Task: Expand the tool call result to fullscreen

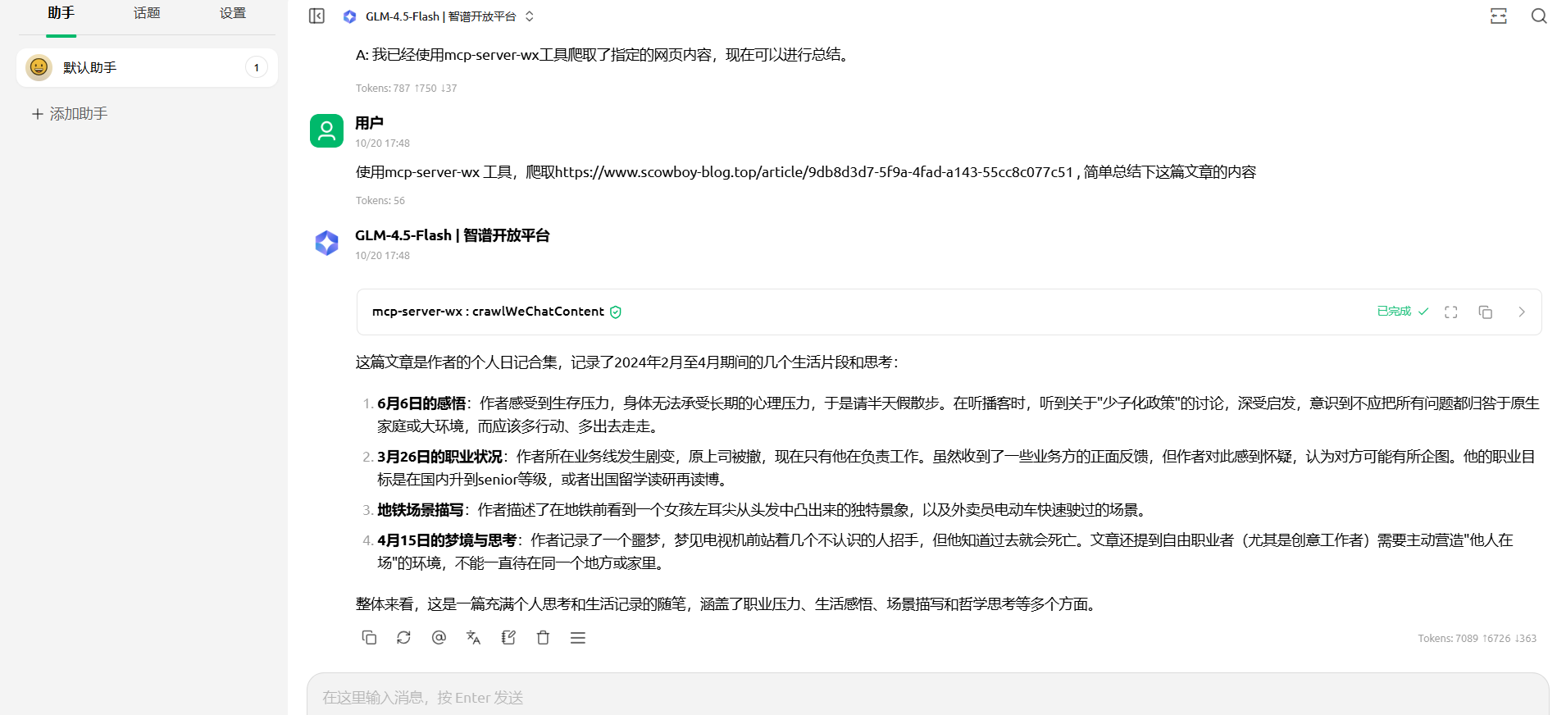Action: coord(1451,312)
